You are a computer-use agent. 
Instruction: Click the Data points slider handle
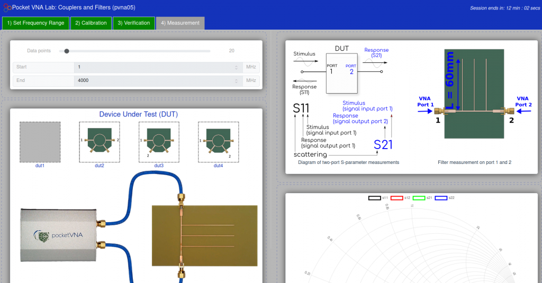[67, 51]
